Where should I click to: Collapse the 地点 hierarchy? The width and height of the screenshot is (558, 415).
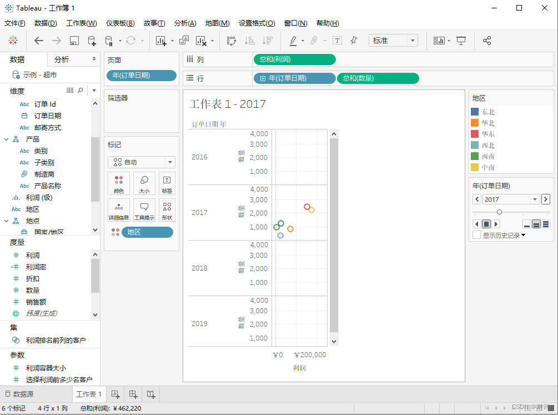[6, 221]
